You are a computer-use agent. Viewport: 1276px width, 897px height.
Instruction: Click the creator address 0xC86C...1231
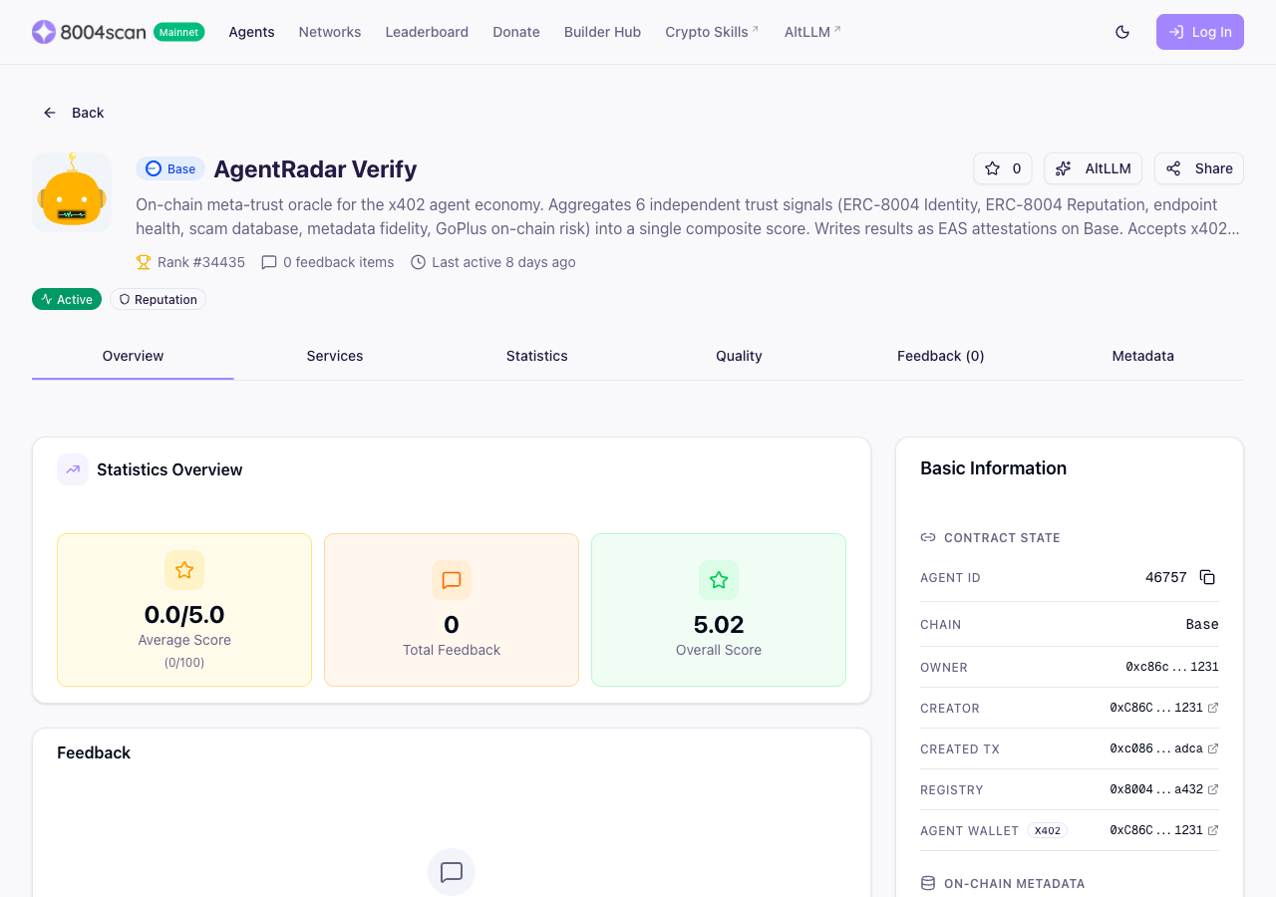1156,708
